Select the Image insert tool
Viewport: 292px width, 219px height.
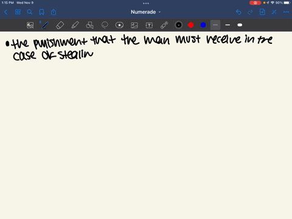tap(134, 25)
